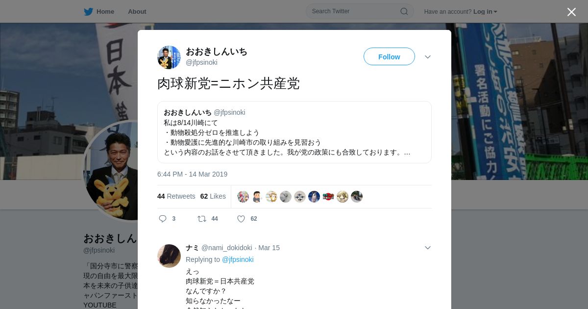Open the Home menu item
Screen dimensions: 588x309
tap(99, 11)
